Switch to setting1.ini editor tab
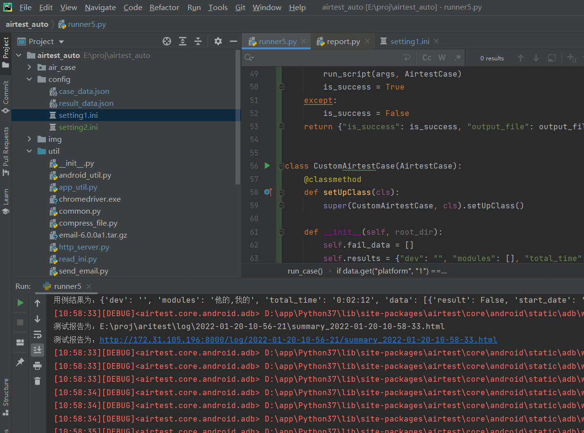 pos(410,42)
